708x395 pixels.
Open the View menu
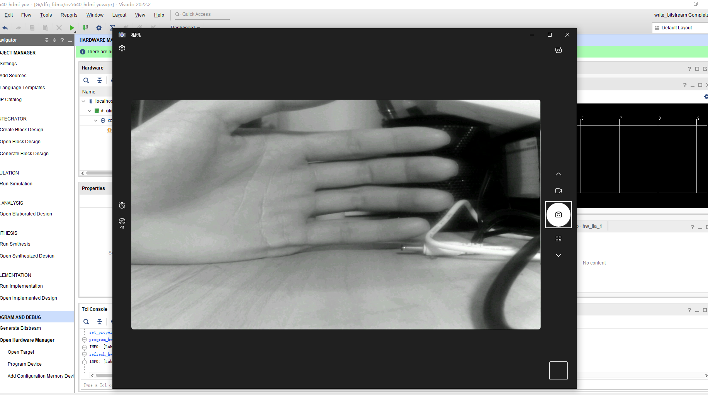[x=140, y=15]
